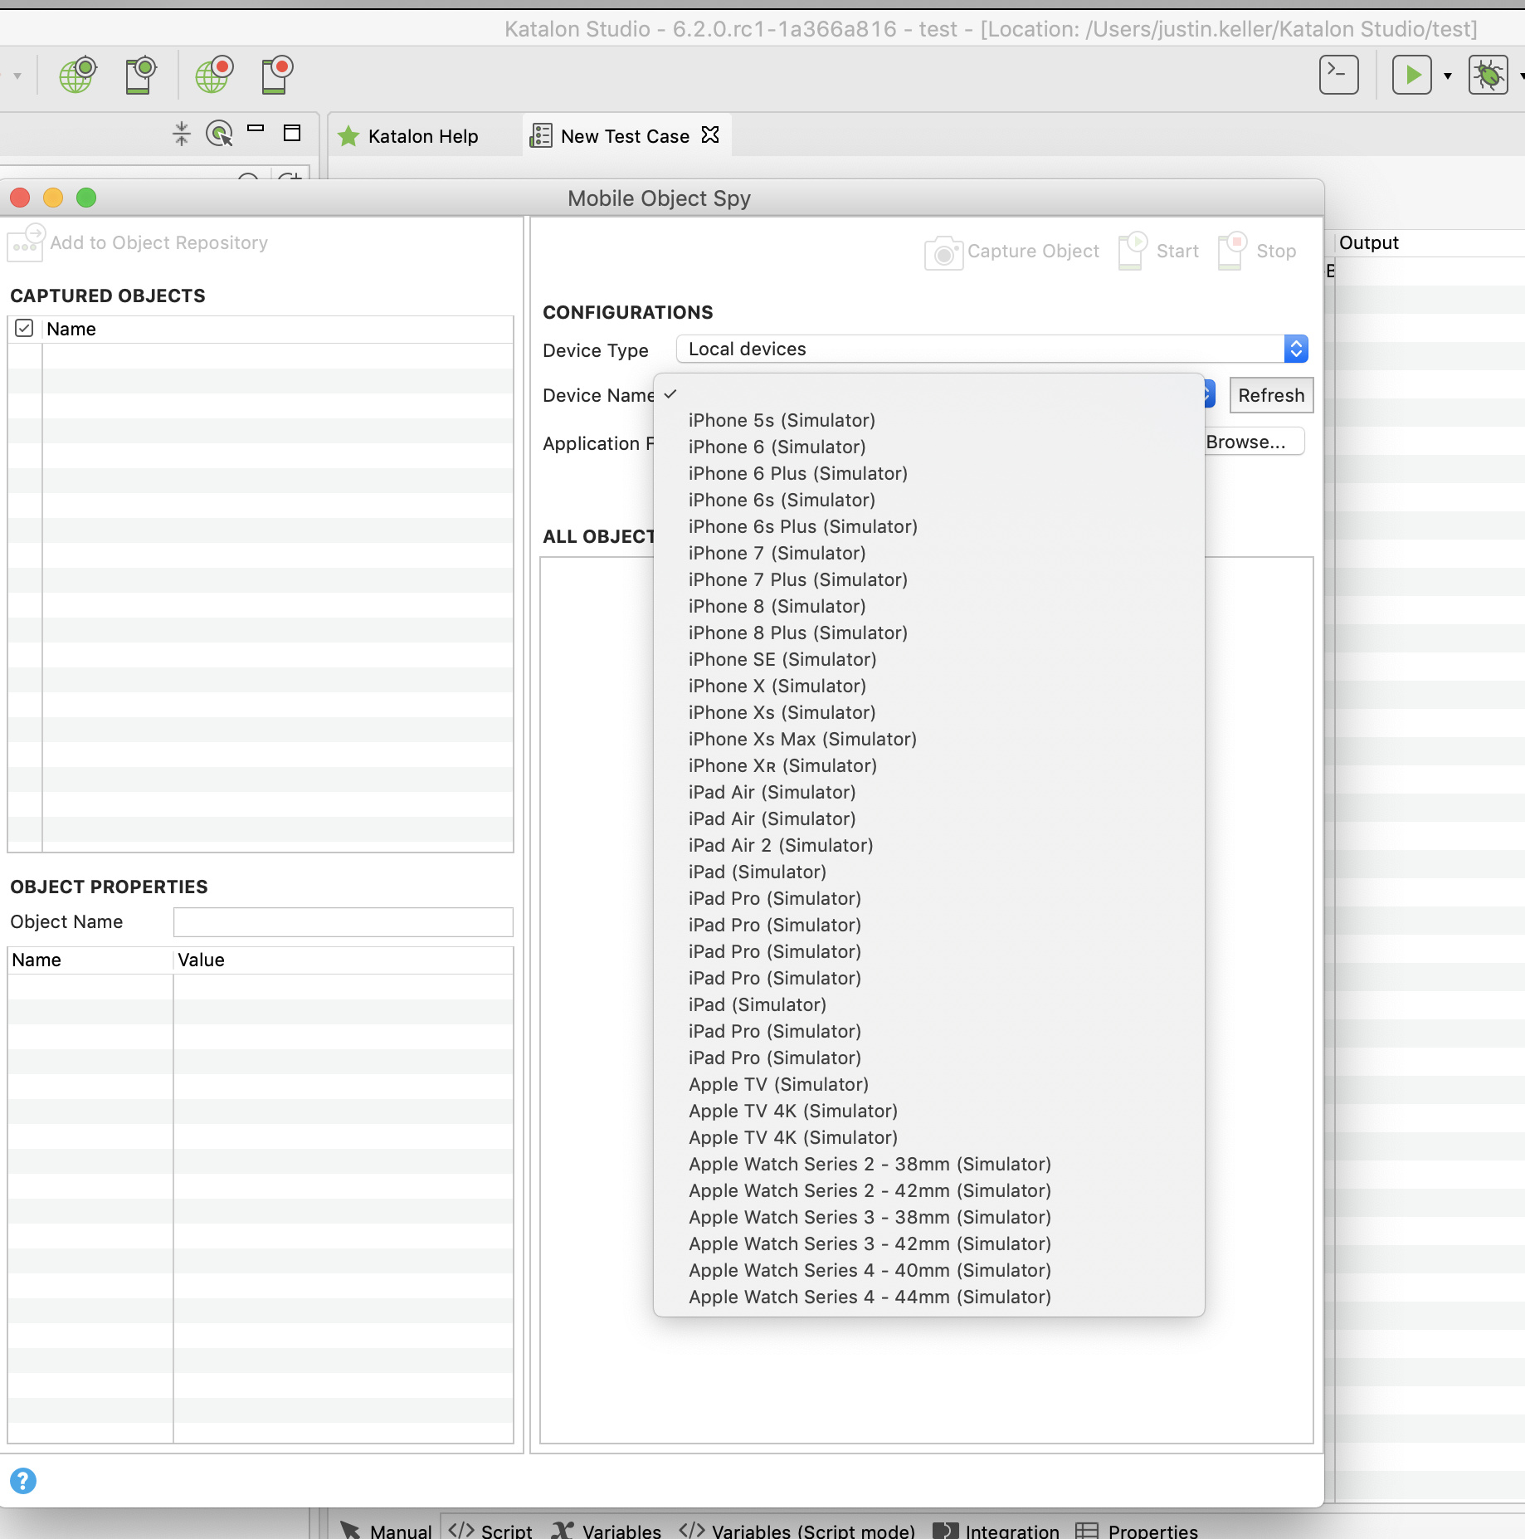Screen dimensions: 1525x1539
Task: Click Add to Object Repository
Action: [138, 243]
